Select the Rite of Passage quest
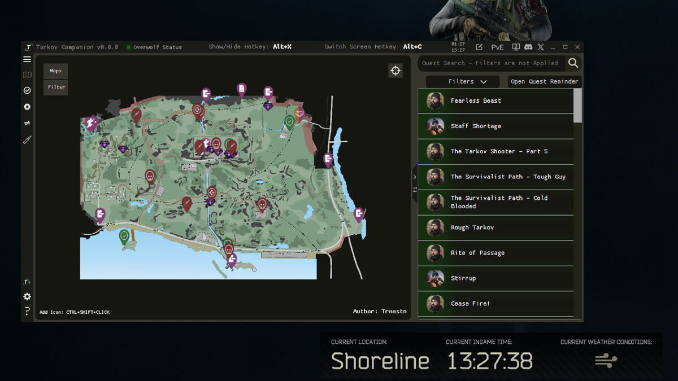The height and width of the screenshot is (381, 678). point(496,253)
